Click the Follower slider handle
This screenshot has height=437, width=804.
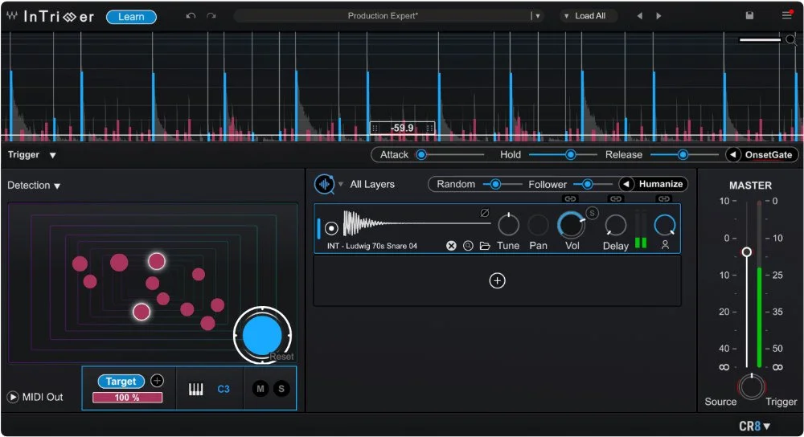click(587, 184)
